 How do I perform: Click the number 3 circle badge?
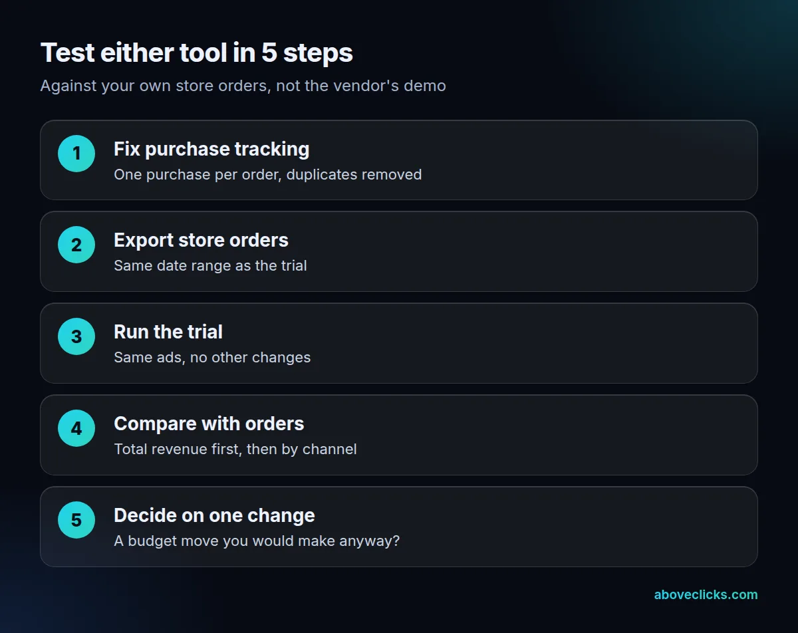76,336
